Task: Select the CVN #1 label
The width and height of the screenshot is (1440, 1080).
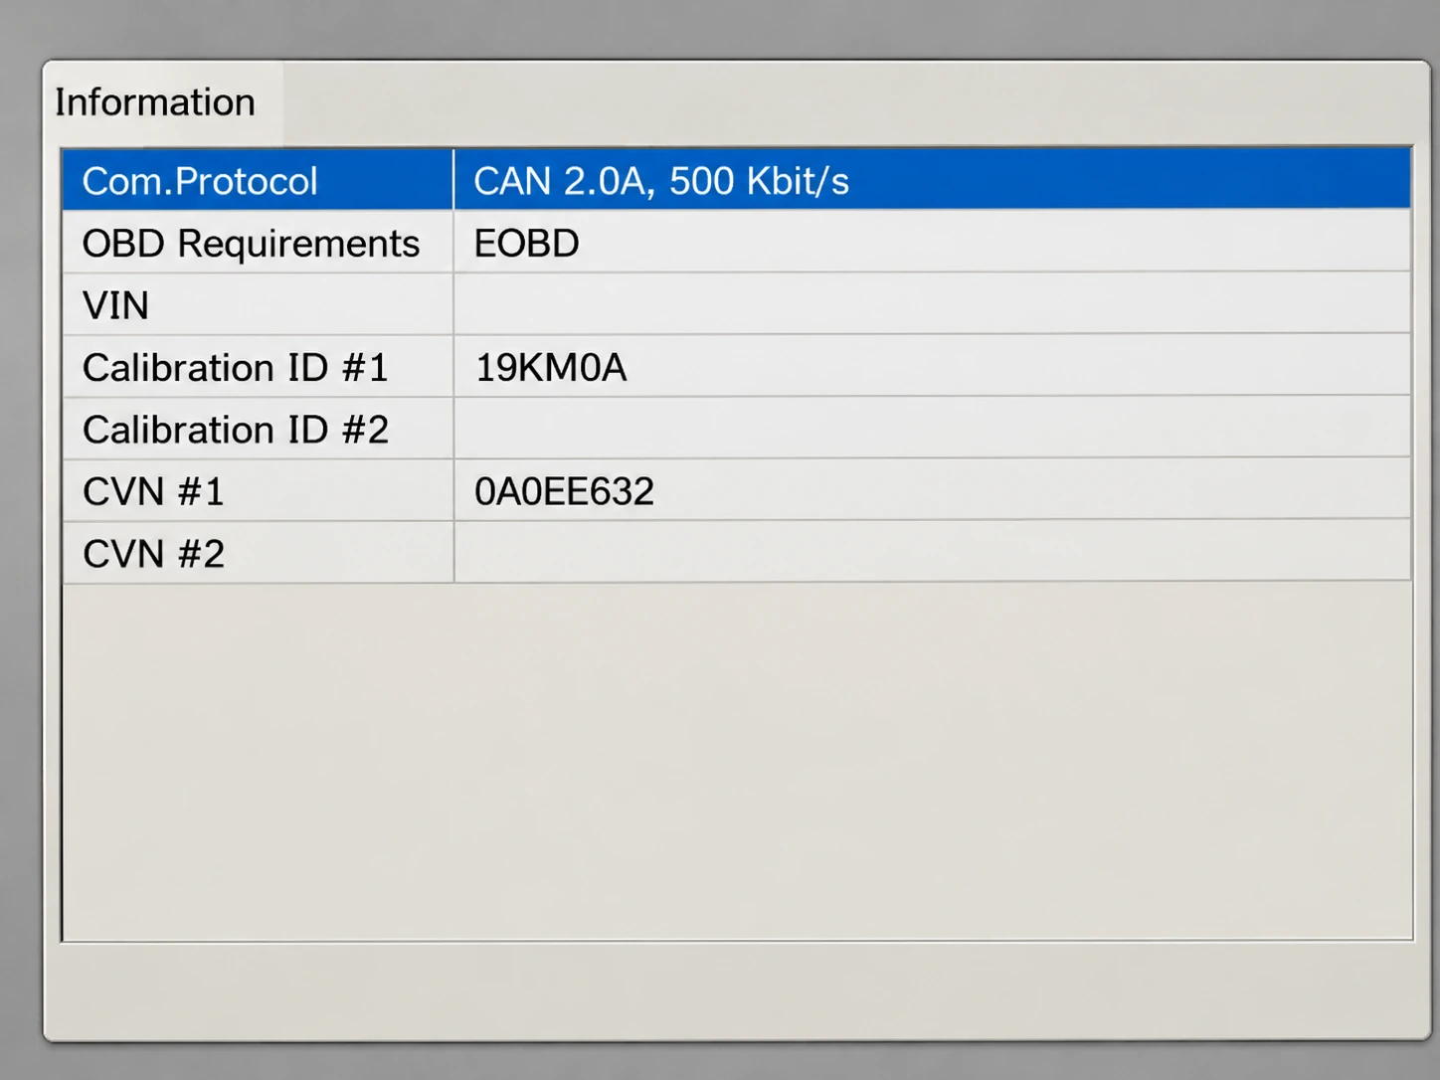Action: (x=154, y=491)
